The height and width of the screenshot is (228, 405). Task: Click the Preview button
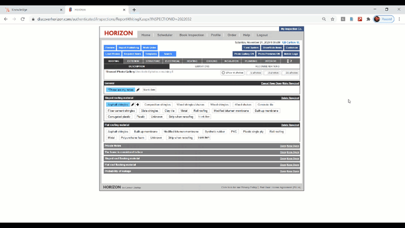(109, 48)
